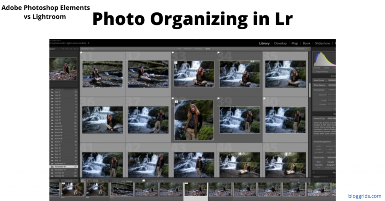The width and height of the screenshot is (385, 201).
Task: Set Navigator zoom to FIT
Action: pos(63,49)
